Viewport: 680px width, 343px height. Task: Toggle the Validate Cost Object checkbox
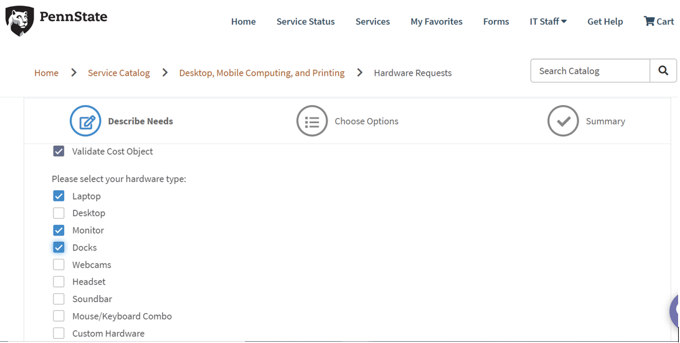pyautogui.click(x=59, y=152)
